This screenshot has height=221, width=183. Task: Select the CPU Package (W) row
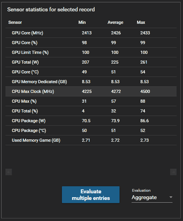tap(91, 121)
